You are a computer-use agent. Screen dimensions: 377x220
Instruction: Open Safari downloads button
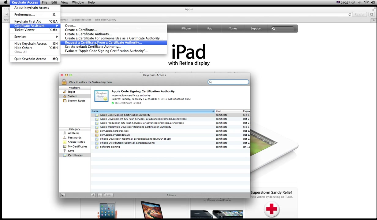372,14
